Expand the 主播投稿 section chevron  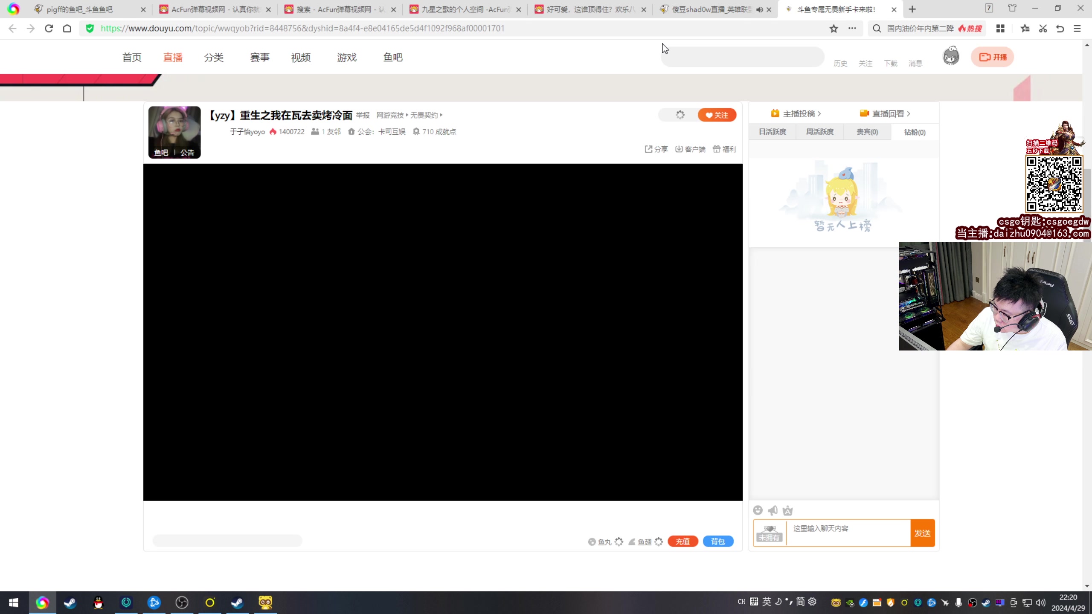[819, 114]
